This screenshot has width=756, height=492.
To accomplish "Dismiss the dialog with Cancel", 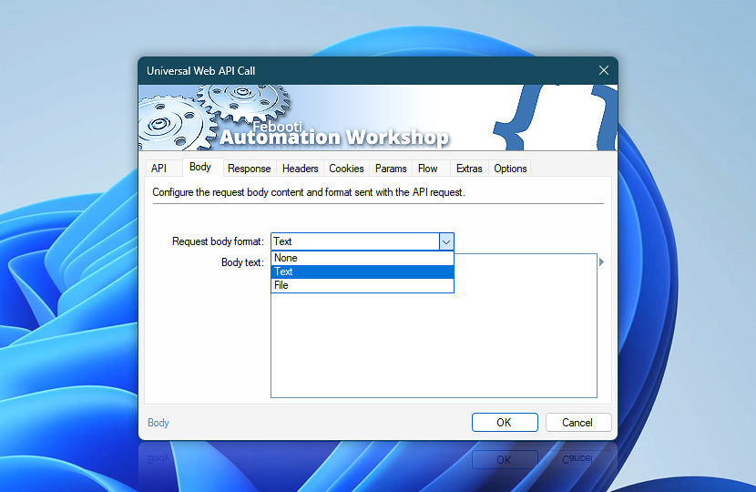I will 578,423.
